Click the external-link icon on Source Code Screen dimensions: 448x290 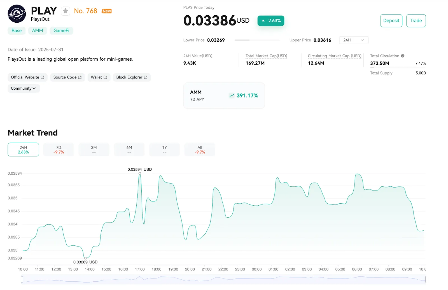80,77
